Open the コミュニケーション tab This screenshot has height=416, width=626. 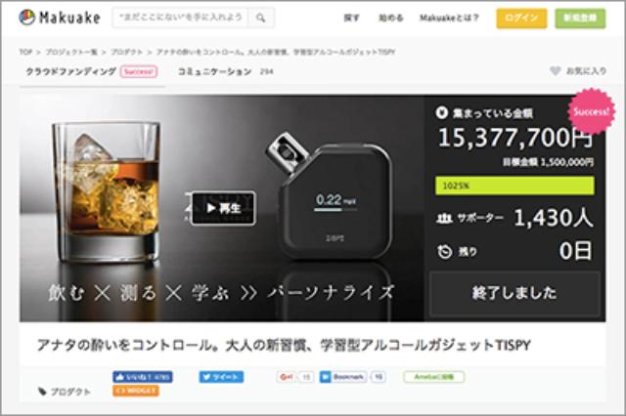(214, 71)
